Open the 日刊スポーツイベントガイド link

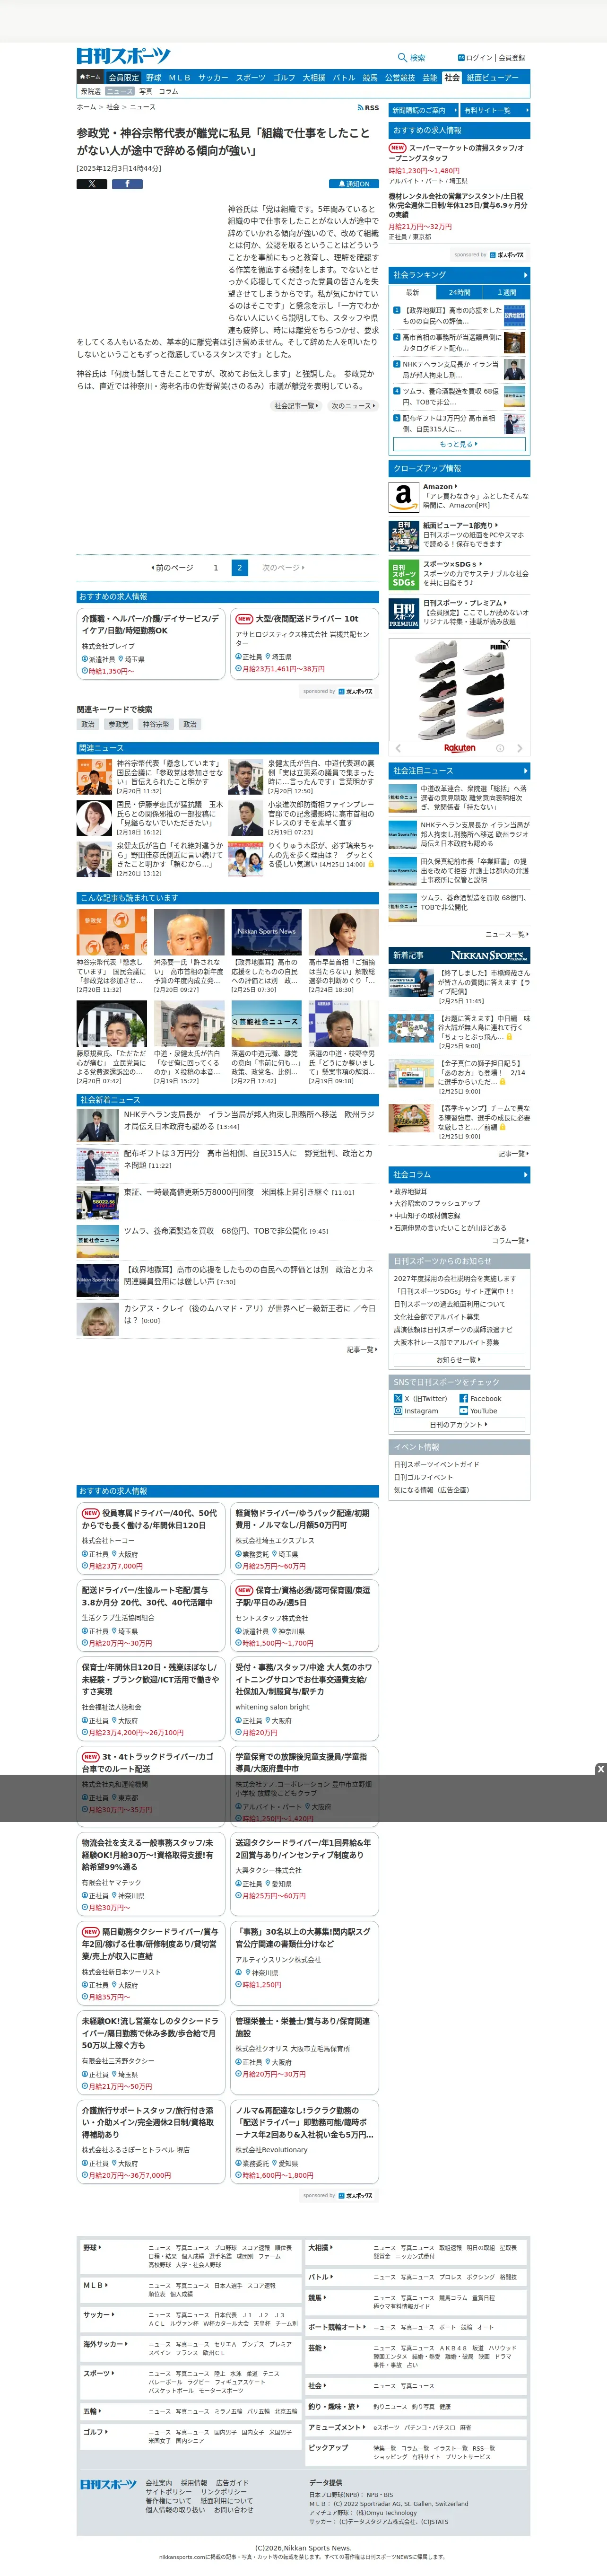coord(436,1464)
